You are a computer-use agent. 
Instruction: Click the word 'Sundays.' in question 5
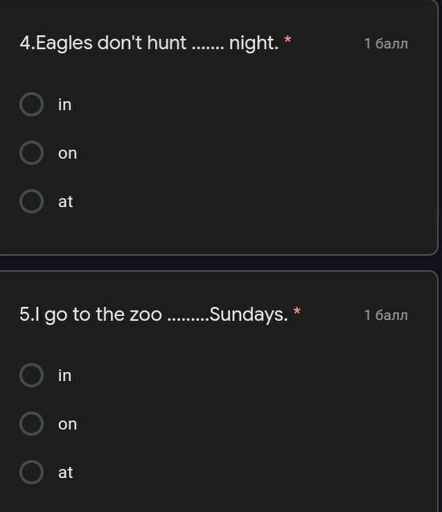248,315
